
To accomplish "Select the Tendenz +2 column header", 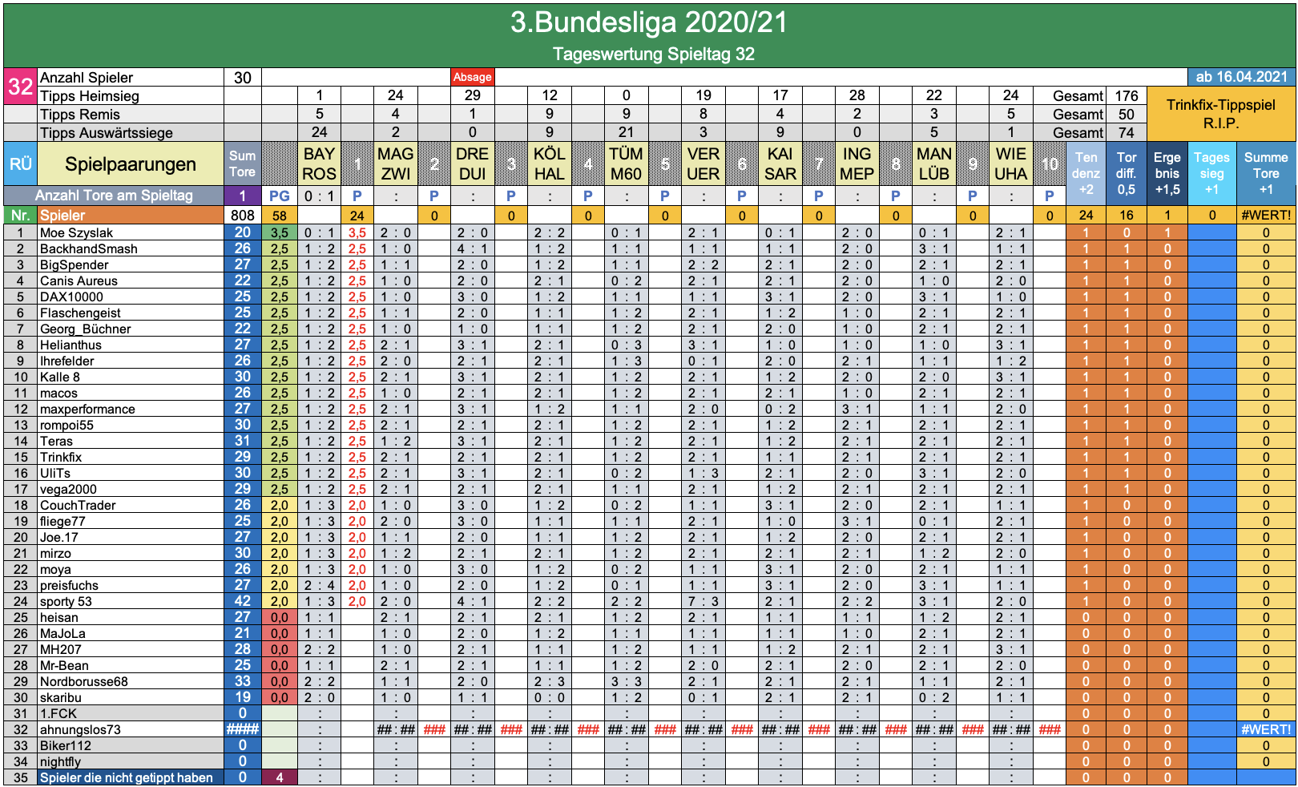I will click(1086, 173).
